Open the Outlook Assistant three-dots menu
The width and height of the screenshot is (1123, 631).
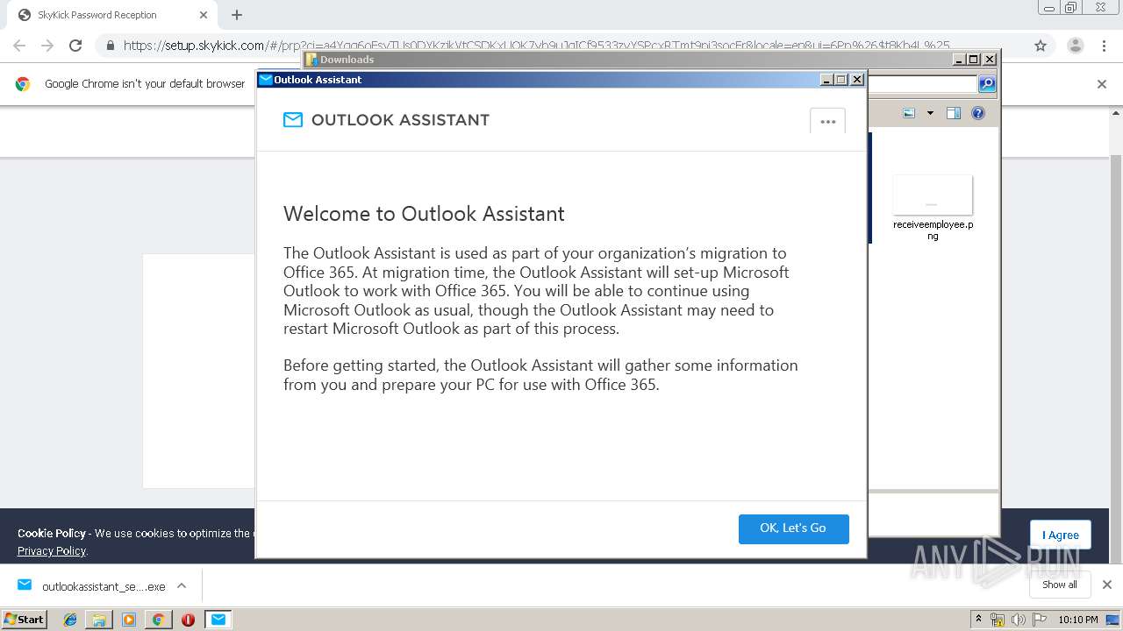tap(827, 121)
